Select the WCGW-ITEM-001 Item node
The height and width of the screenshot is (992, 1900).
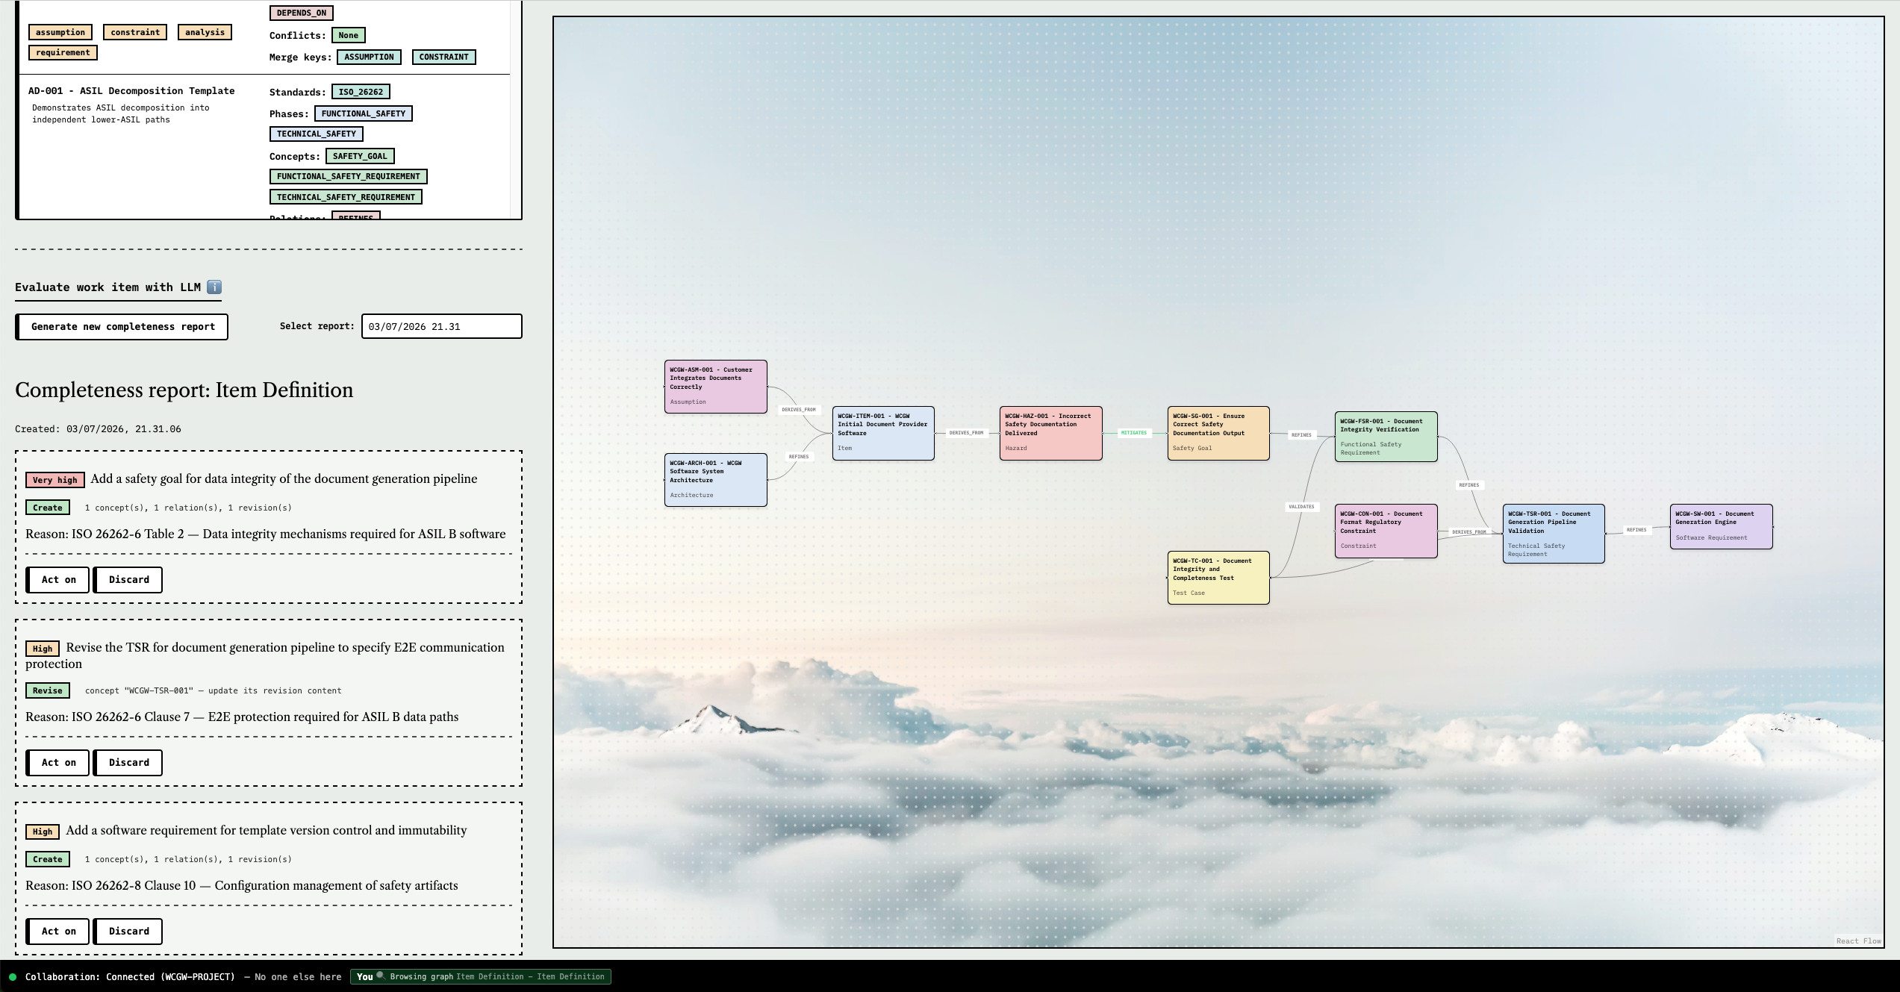coord(883,433)
